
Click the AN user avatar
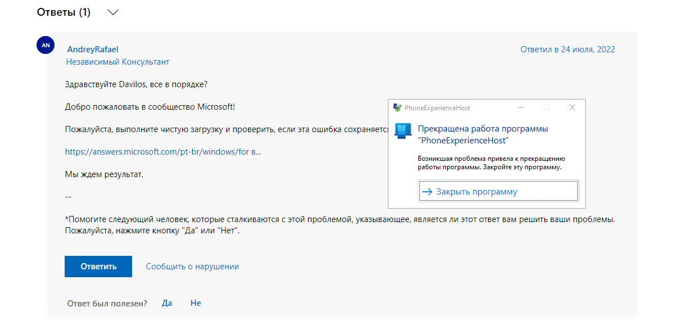tap(46, 45)
